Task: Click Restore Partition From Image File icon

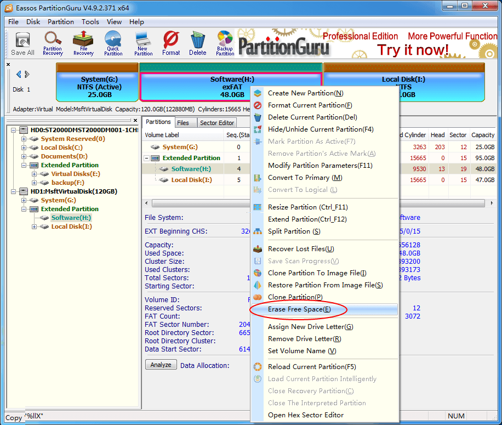Action: click(258, 285)
